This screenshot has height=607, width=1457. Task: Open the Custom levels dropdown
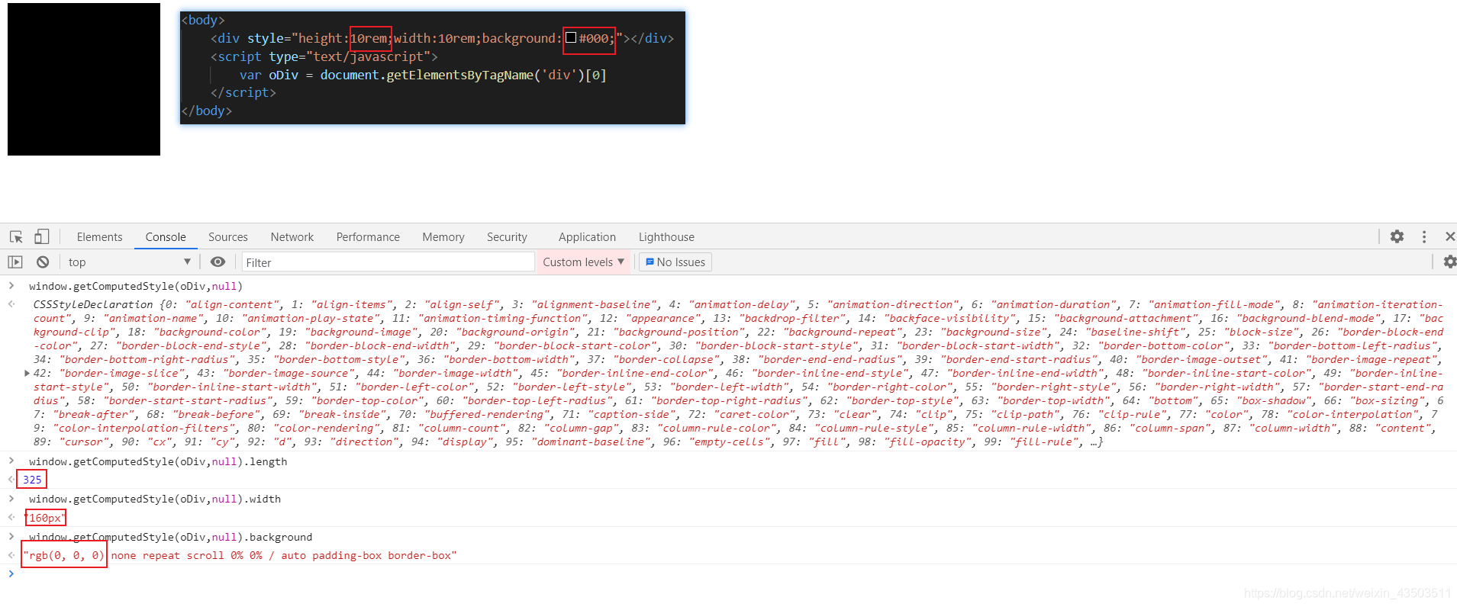click(x=583, y=262)
